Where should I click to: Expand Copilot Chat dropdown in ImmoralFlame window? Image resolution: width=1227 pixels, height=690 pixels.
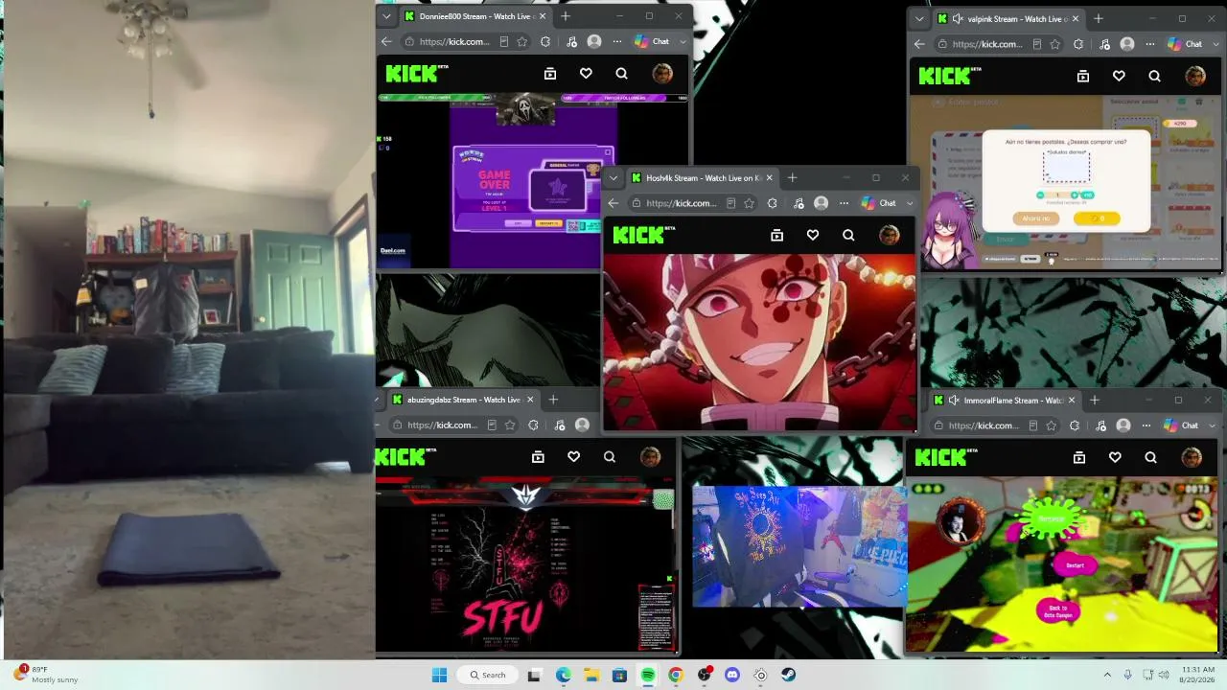[1212, 425]
